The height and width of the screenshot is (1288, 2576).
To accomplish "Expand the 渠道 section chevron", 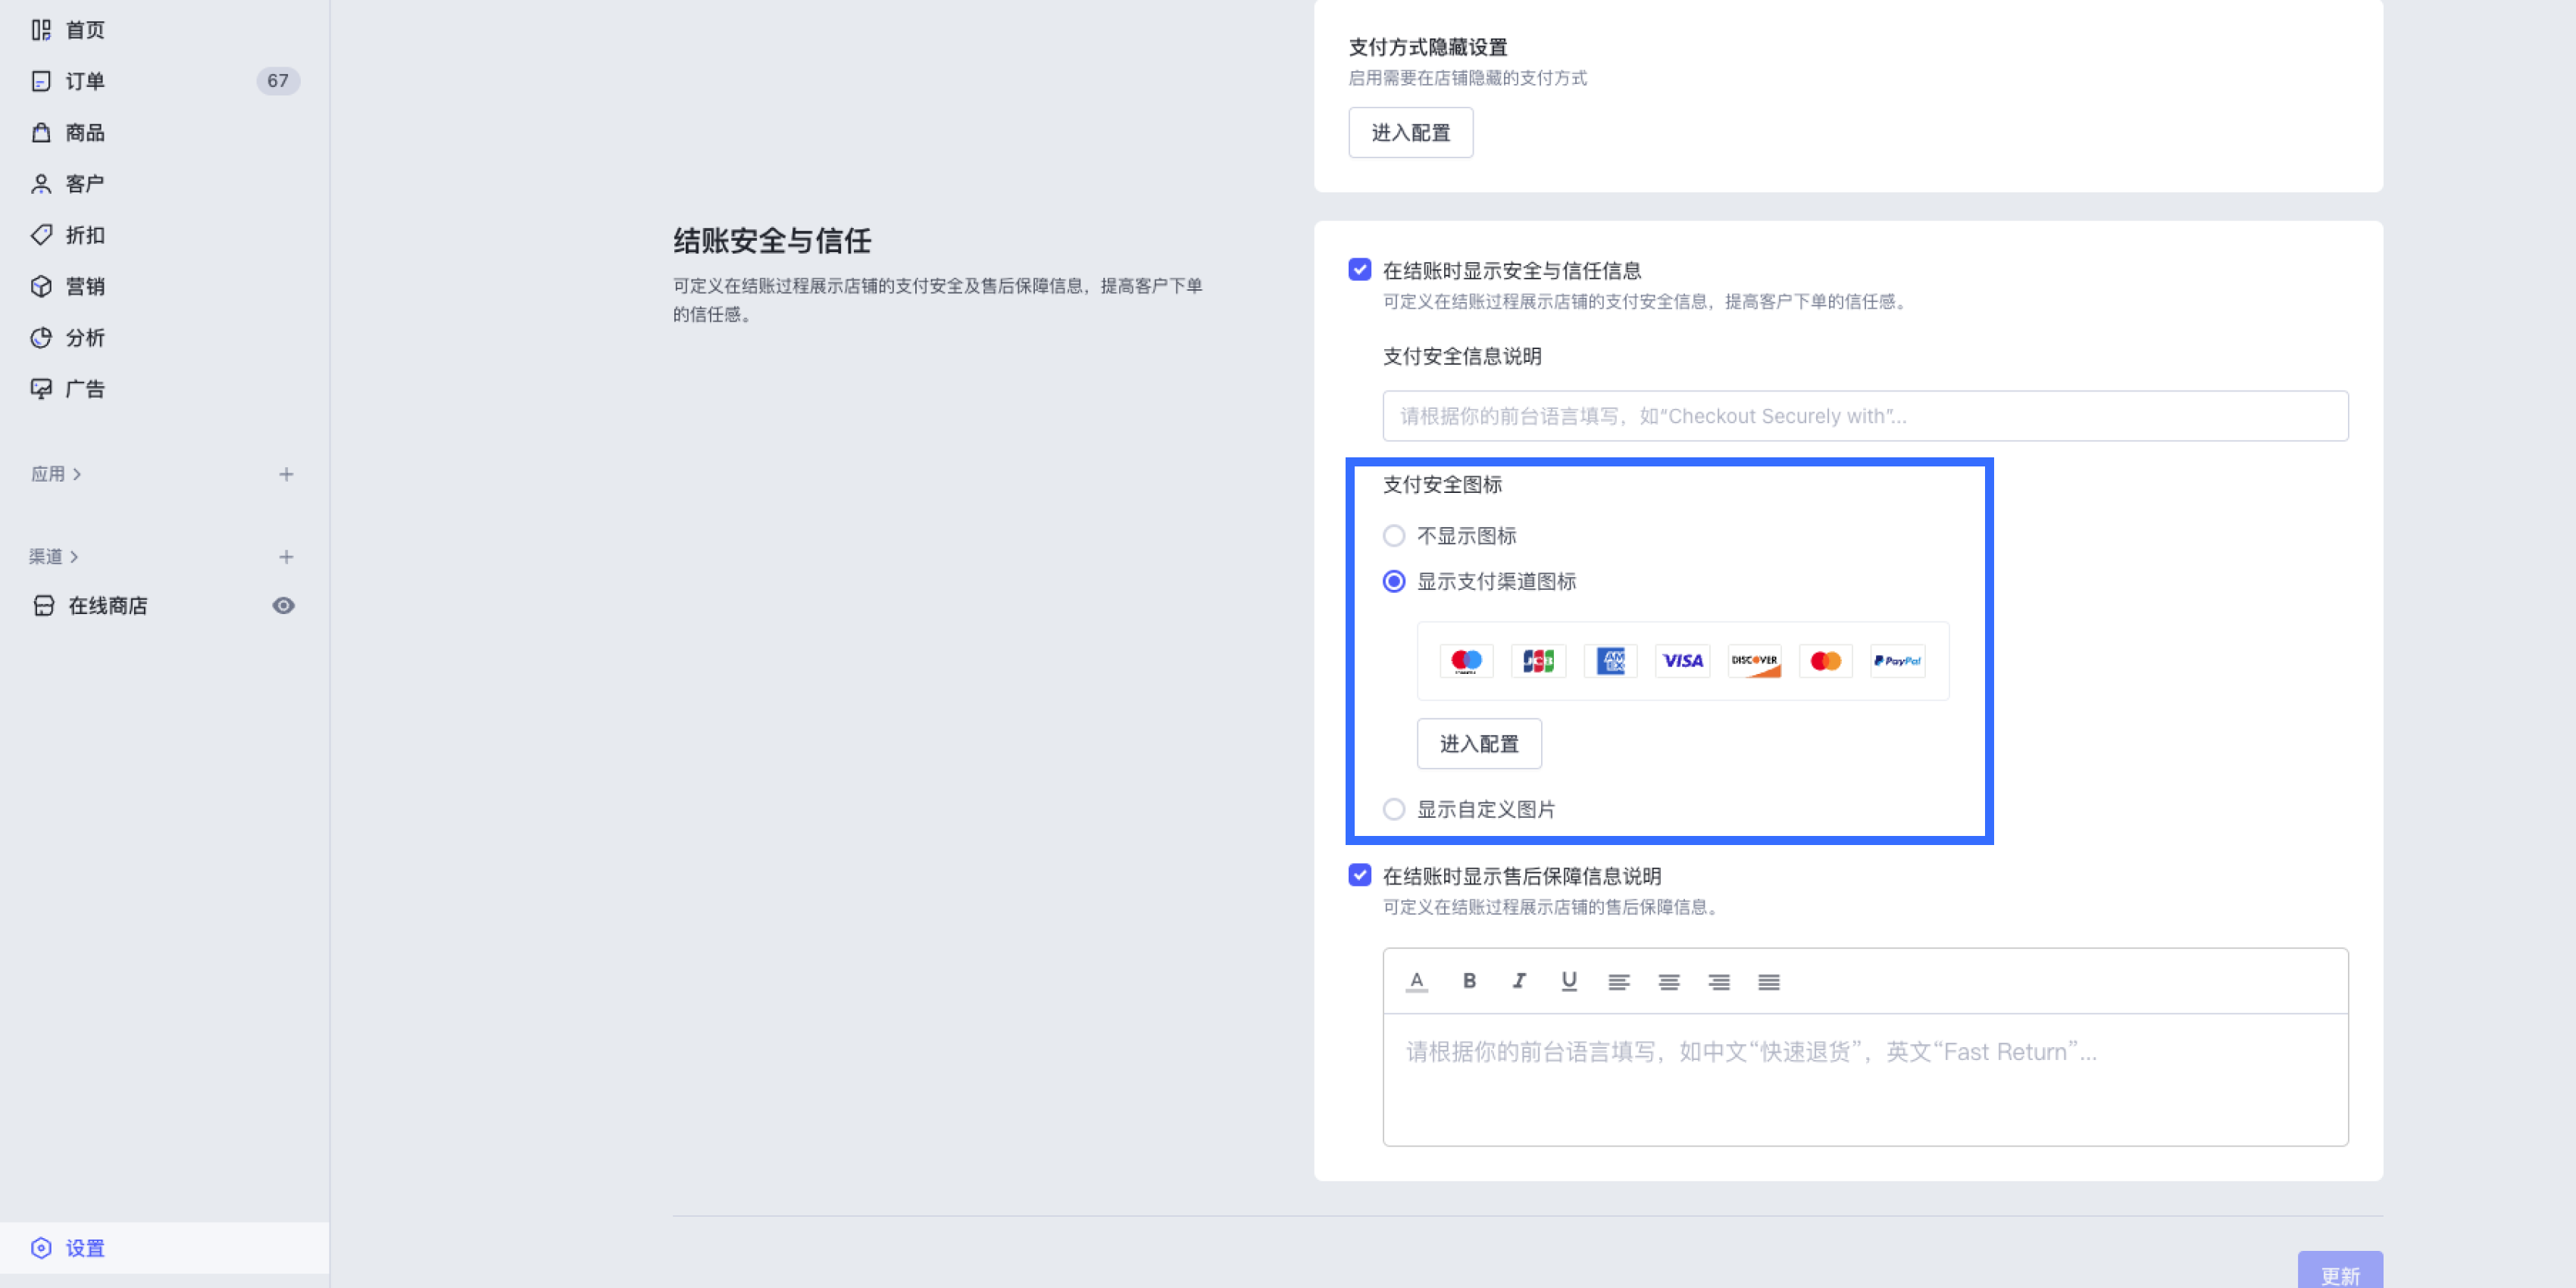I will coord(74,557).
